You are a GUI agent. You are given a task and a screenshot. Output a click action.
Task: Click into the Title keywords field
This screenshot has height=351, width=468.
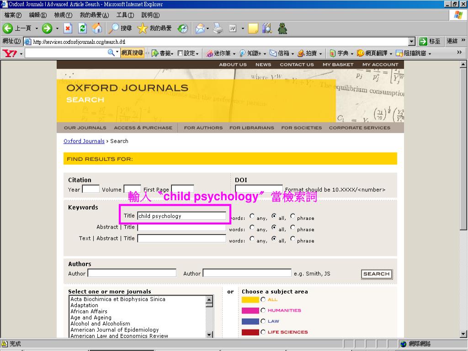[x=181, y=216]
